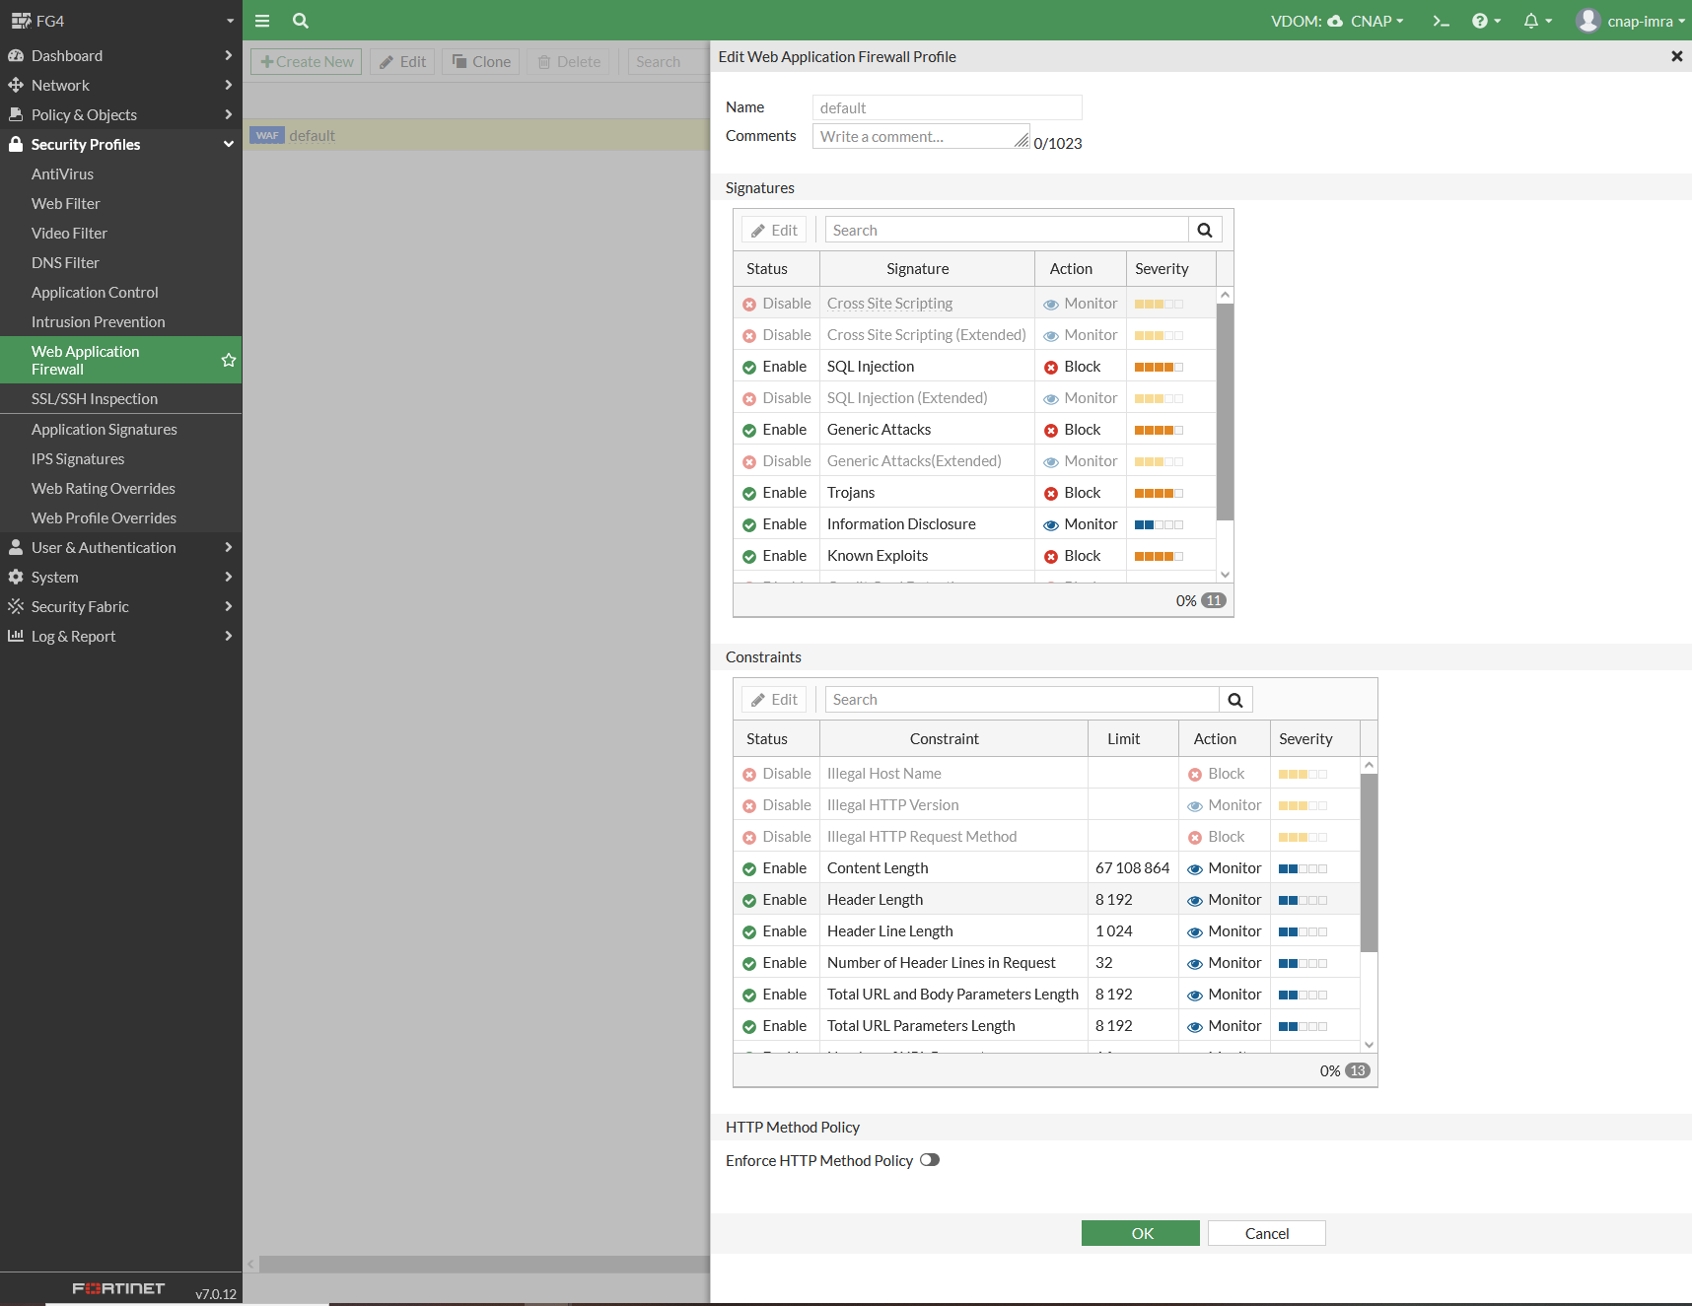Open SSL/SSH Inspection page

click(95, 399)
